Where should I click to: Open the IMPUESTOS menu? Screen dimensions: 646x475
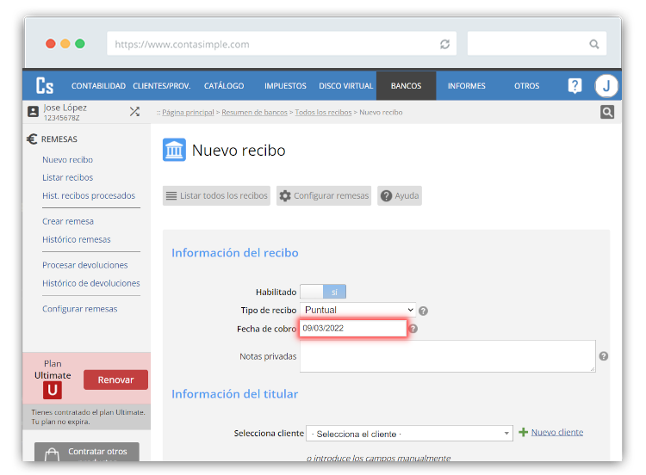(285, 85)
